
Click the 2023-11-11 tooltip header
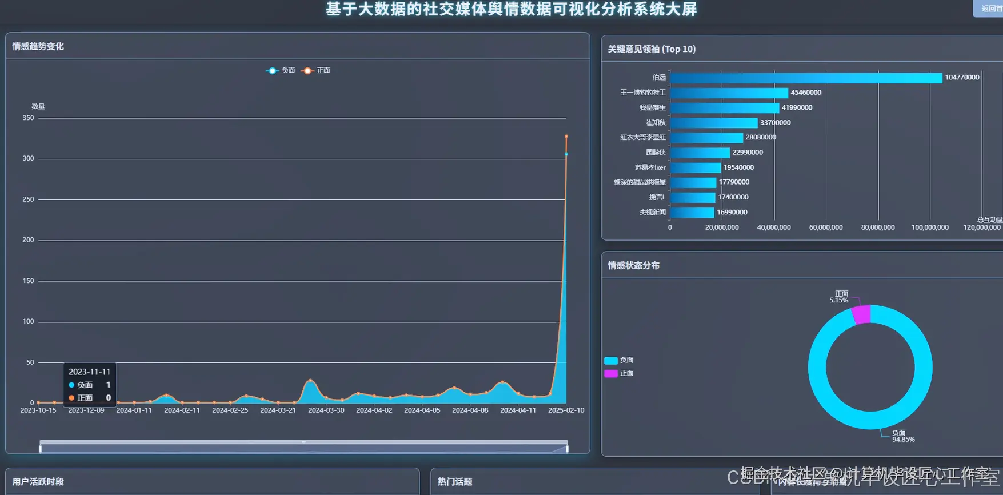pyautogui.click(x=90, y=372)
